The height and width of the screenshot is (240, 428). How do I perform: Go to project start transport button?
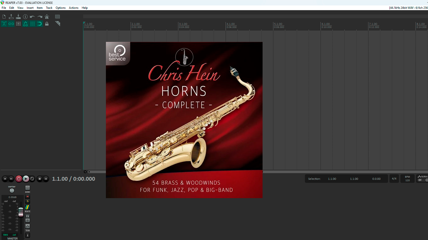5,179
